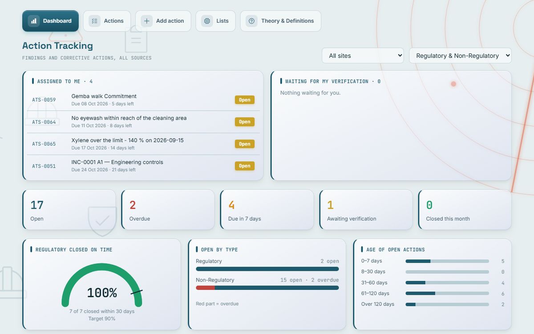Click the 8–30 days age bar
Image resolution: width=534 pixels, height=334 pixels.
coord(447,272)
